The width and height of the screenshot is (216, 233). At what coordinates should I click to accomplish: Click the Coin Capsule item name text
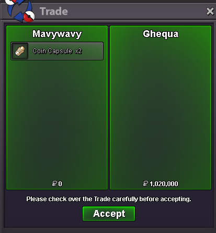point(52,51)
